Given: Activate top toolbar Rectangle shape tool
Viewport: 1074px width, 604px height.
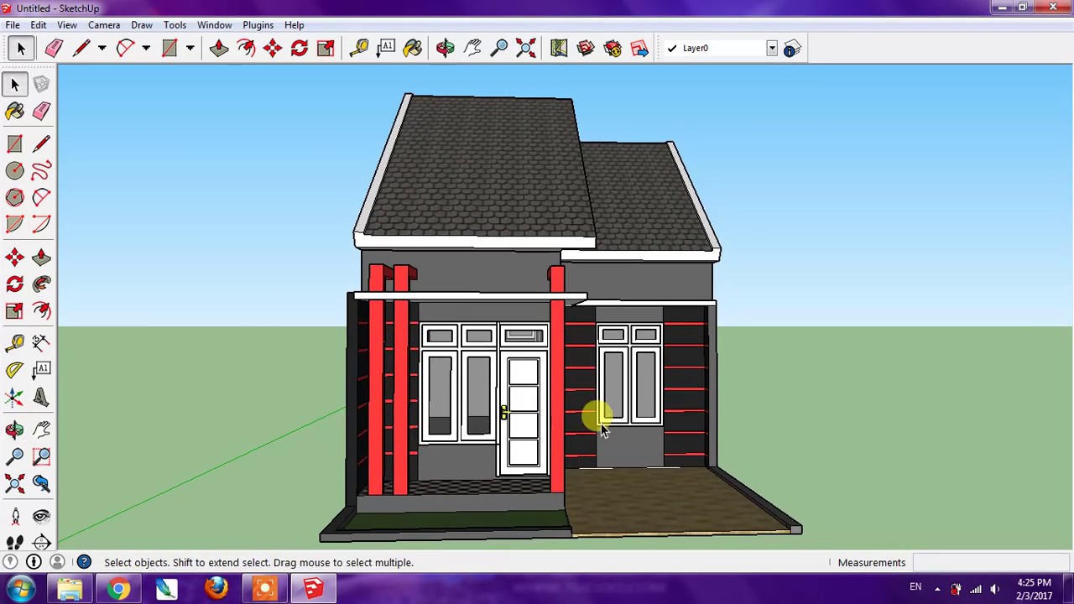Looking at the screenshot, I should pos(169,48).
